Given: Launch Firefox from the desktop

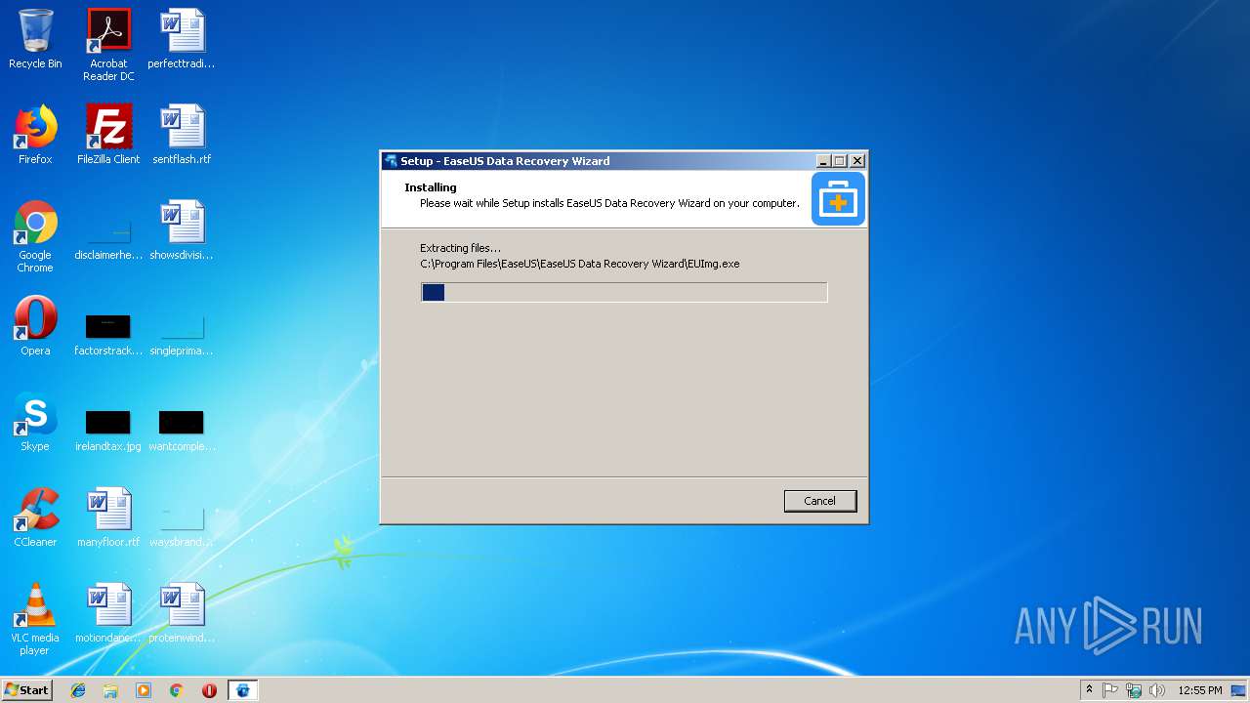Looking at the screenshot, I should pos(35,136).
